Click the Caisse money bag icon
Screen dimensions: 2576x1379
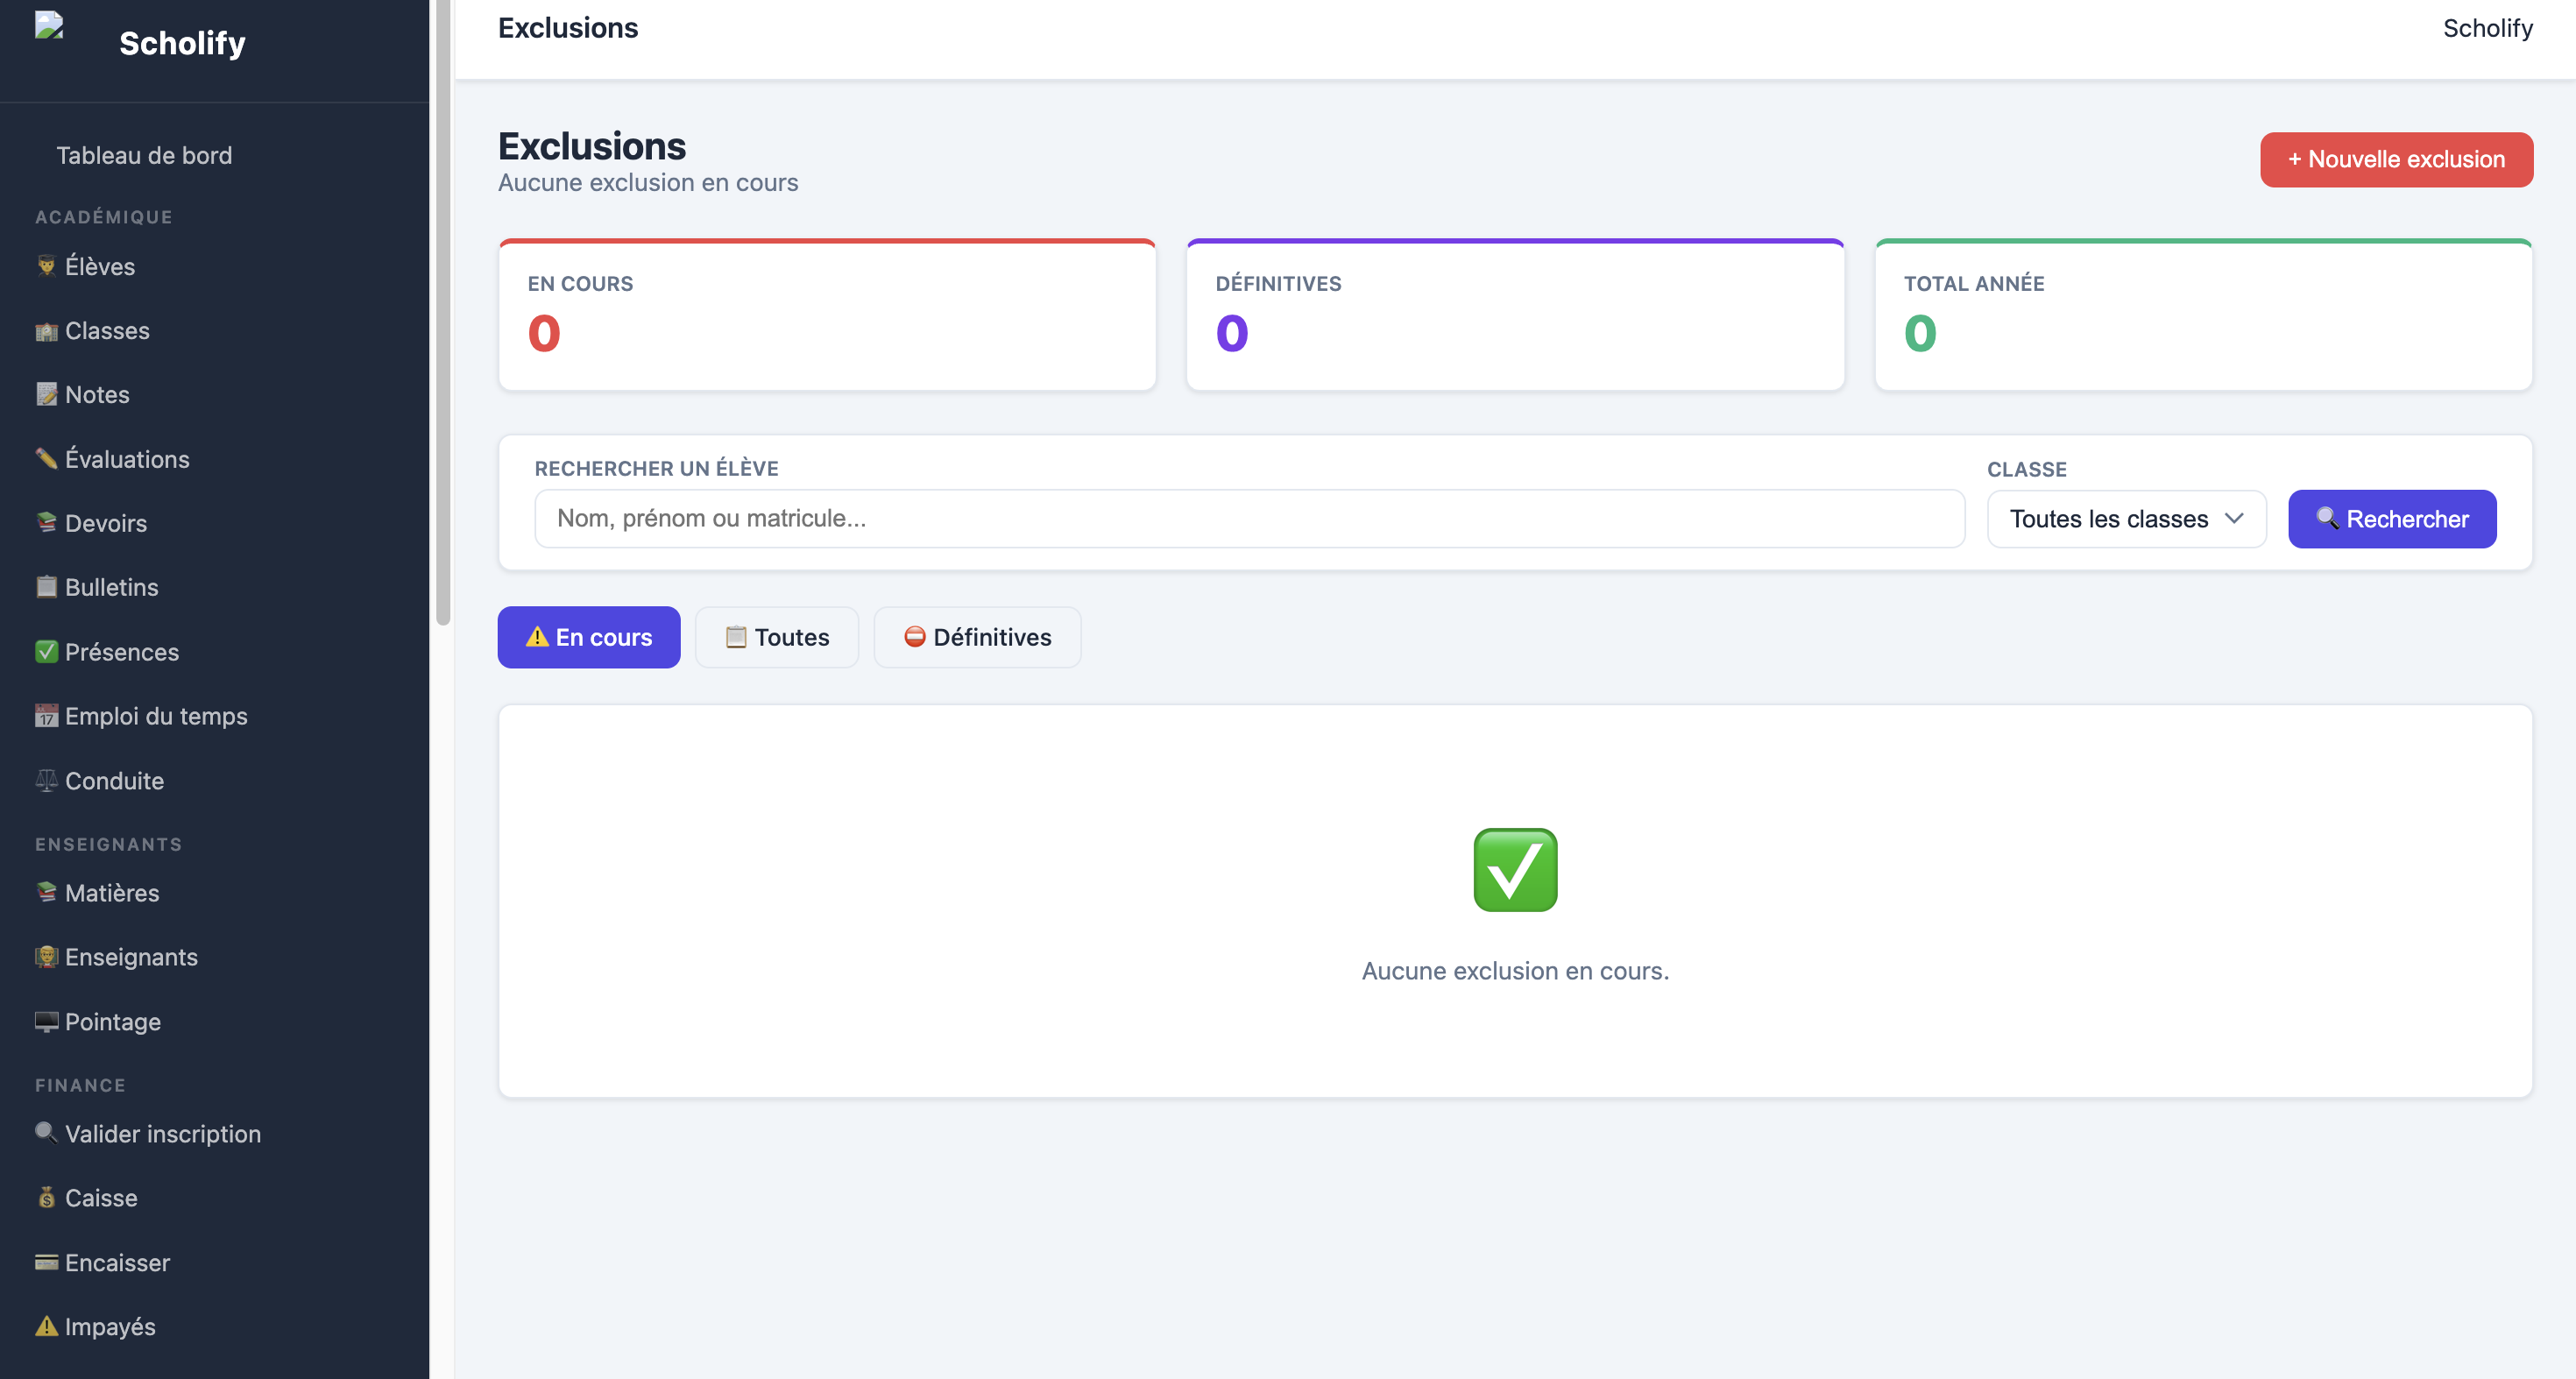46,1198
